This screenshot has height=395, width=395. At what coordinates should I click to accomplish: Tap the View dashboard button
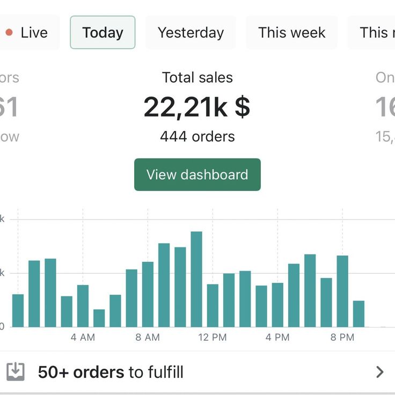(x=197, y=174)
